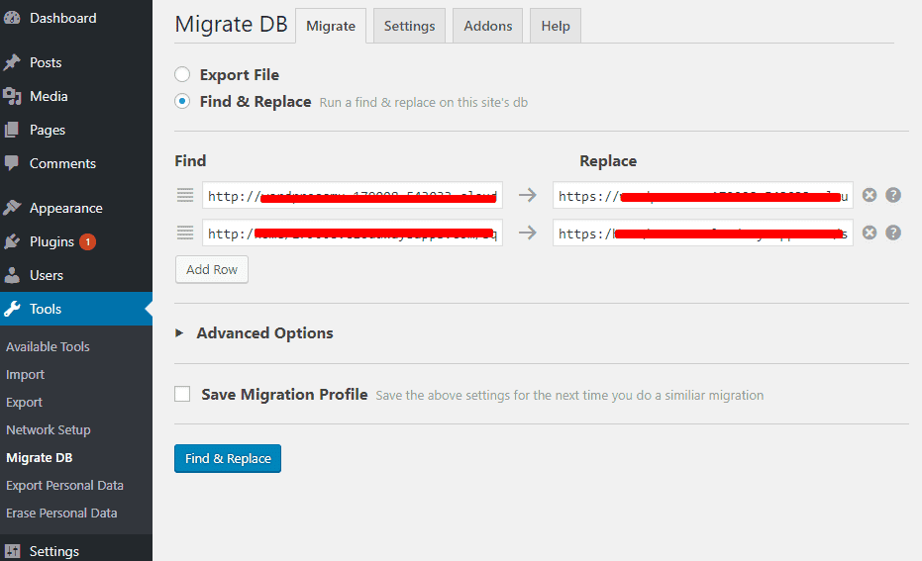Click the Plugins plug icon
The image size is (922, 561).
point(11,241)
